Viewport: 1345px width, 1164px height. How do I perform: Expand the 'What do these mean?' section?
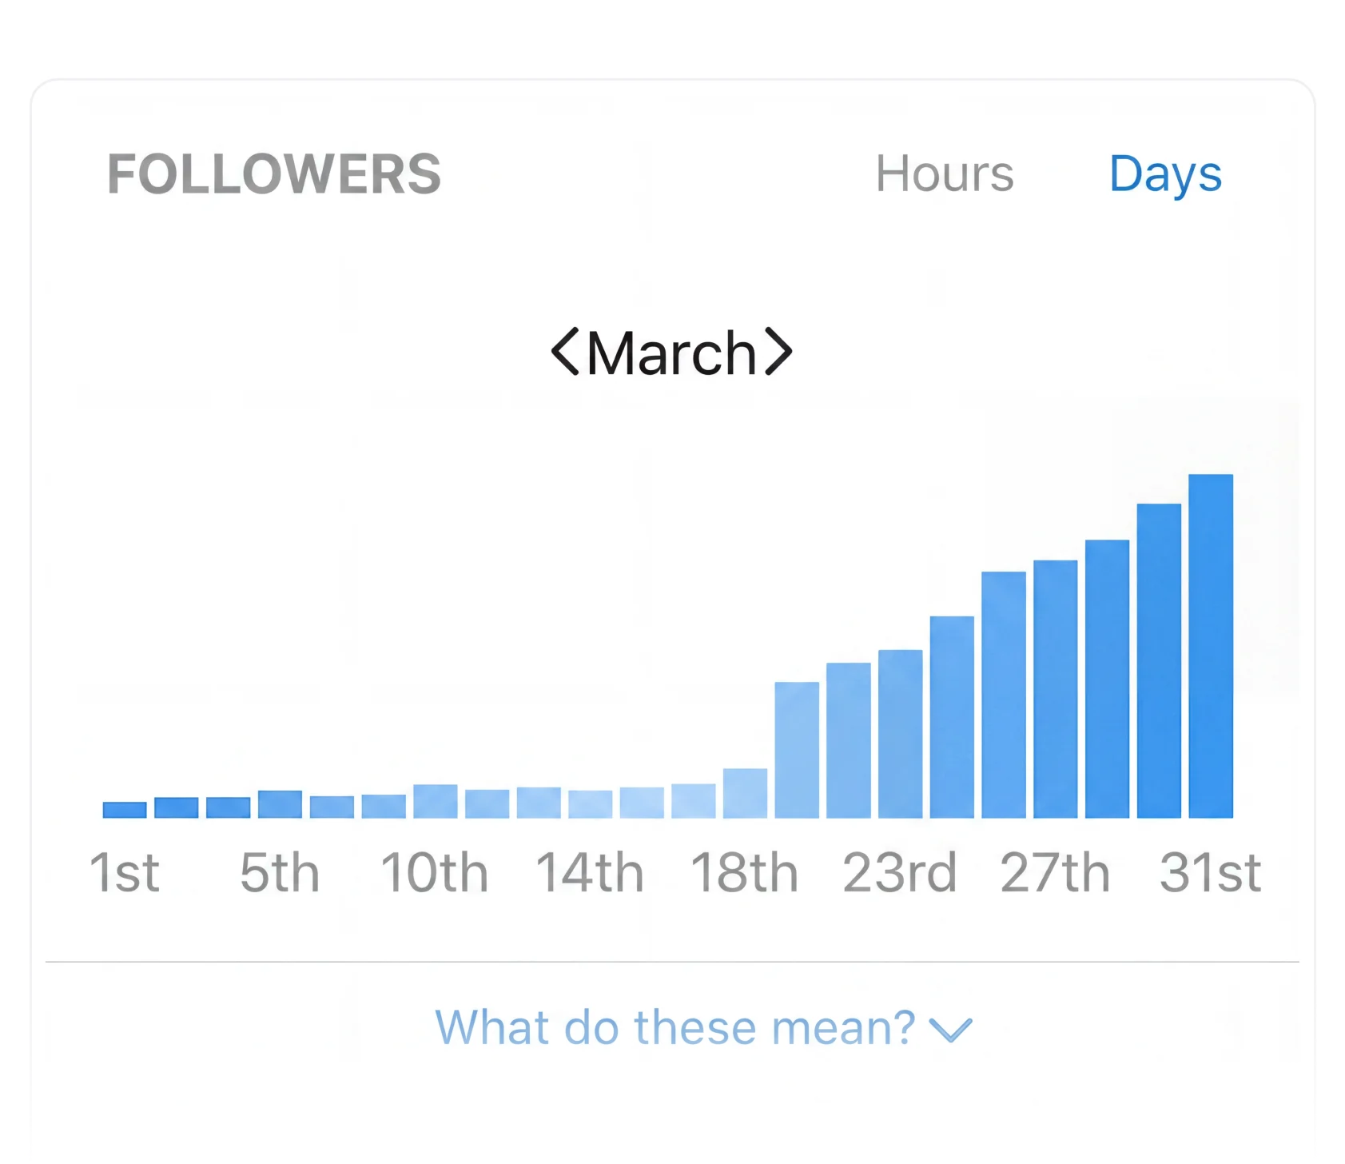(x=675, y=1027)
